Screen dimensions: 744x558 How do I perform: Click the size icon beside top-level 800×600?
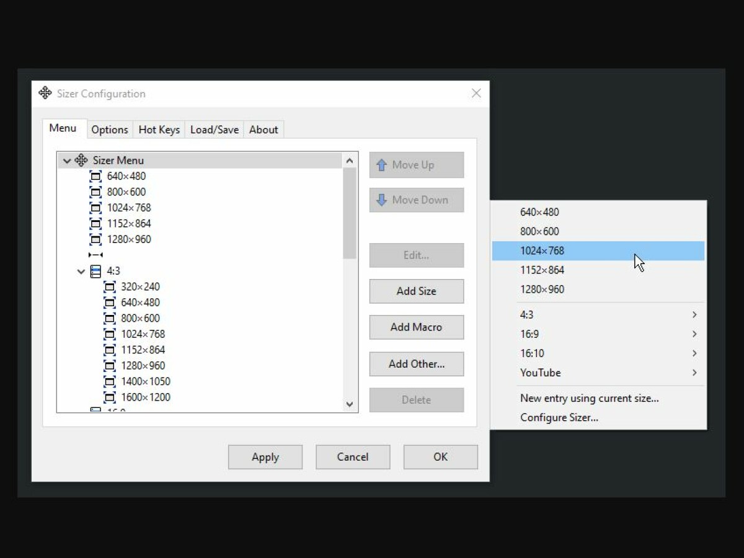coord(95,192)
